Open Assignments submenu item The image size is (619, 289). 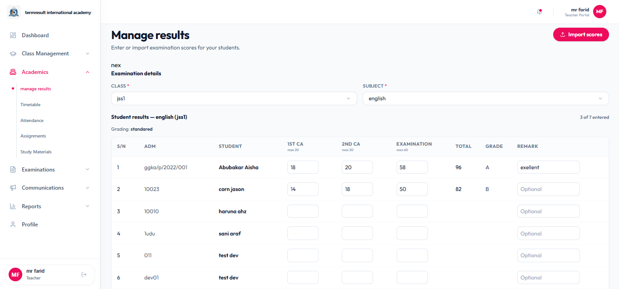[x=33, y=136]
